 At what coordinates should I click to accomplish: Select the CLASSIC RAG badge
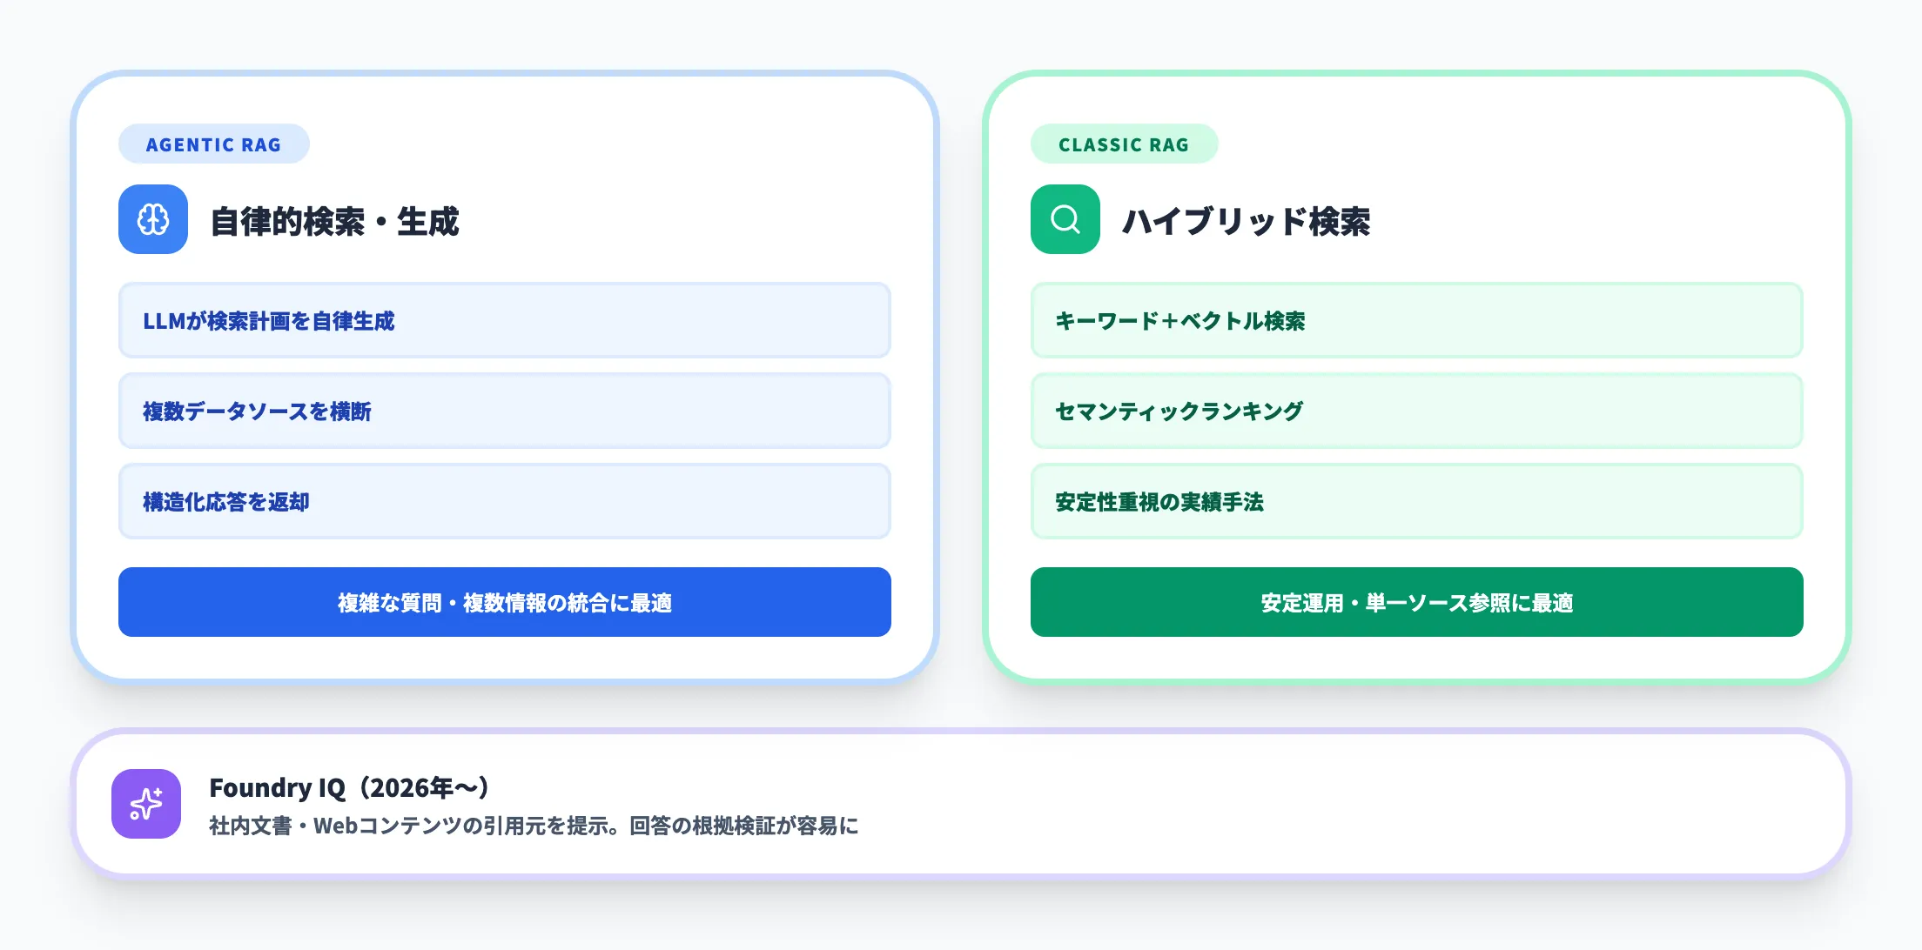[x=1124, y=144]
